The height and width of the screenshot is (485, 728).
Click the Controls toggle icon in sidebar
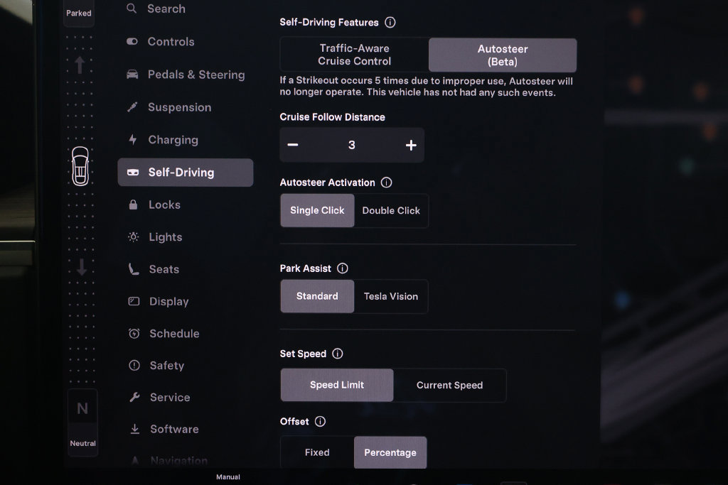(132, 42)
